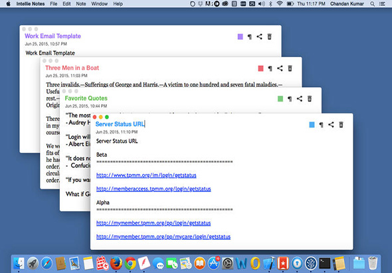This screenshot has width=392, height=273.
Task: Open Safari from the dock
Action: pyautogui.click(x=47, y=263)
